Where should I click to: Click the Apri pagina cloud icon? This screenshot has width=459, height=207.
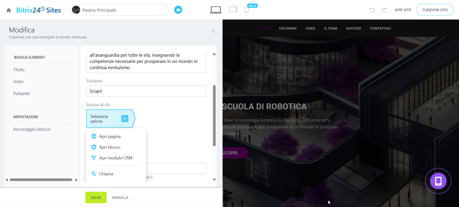(94, 137)
